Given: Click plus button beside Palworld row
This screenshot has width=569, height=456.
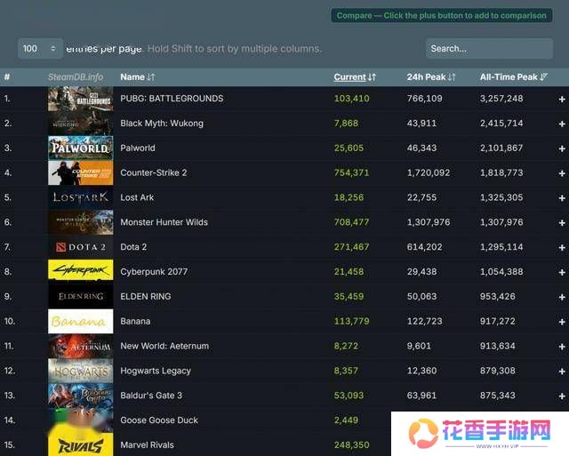Looking at the screenshot, I should (561, 148).
